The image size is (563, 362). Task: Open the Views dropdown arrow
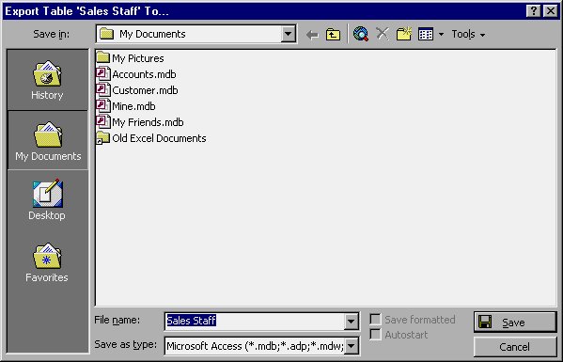click(441, 35)
